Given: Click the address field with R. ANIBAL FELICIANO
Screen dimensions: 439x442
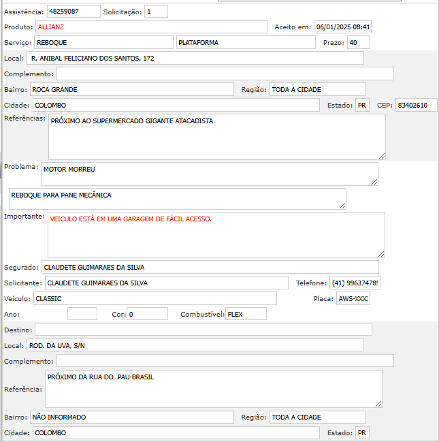Looking at the screenshot, I should click(x=195, y=58).
